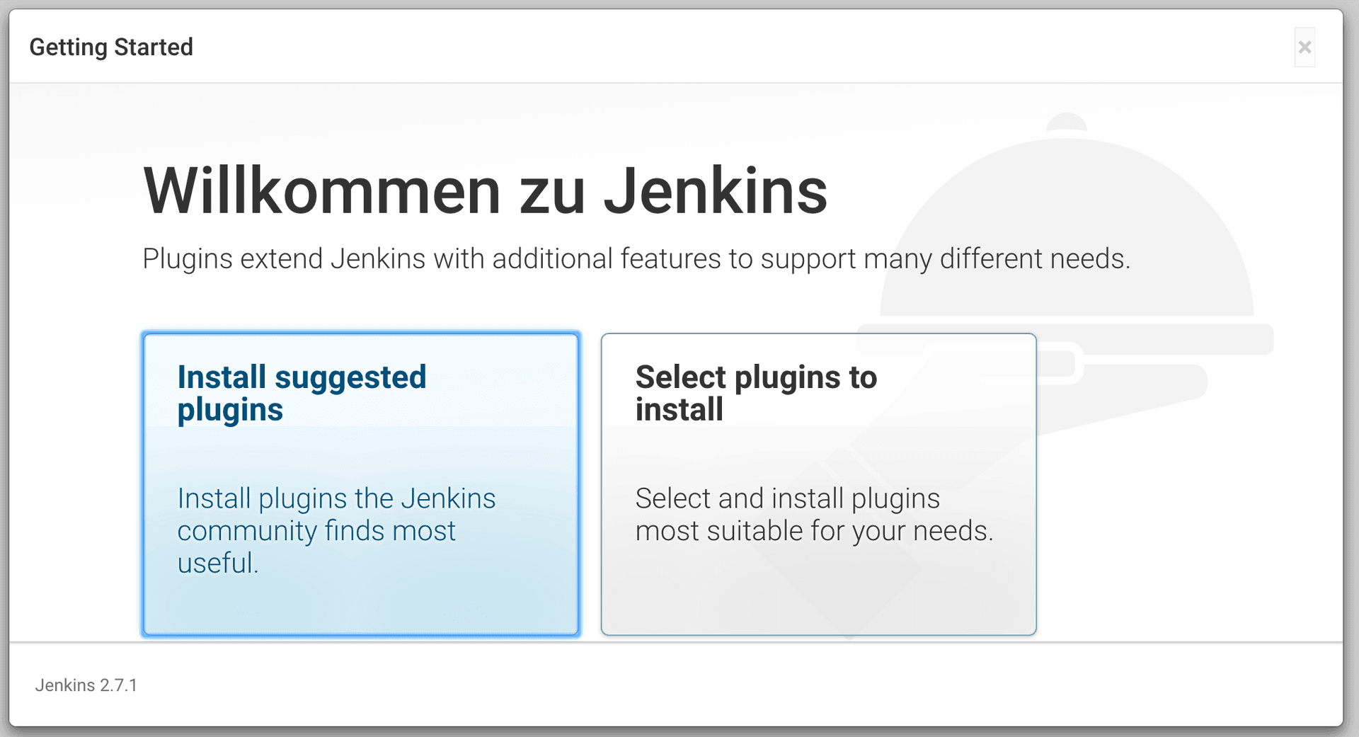Click the 'Install suggested plugins' bold heading
The width and height of the screenshot is (1359, 737).
tap(302, 393)
